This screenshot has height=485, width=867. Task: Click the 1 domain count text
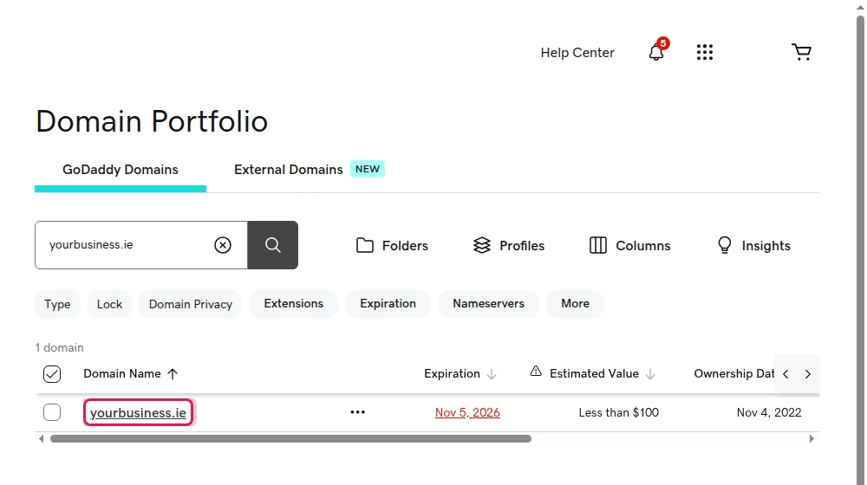60,347
